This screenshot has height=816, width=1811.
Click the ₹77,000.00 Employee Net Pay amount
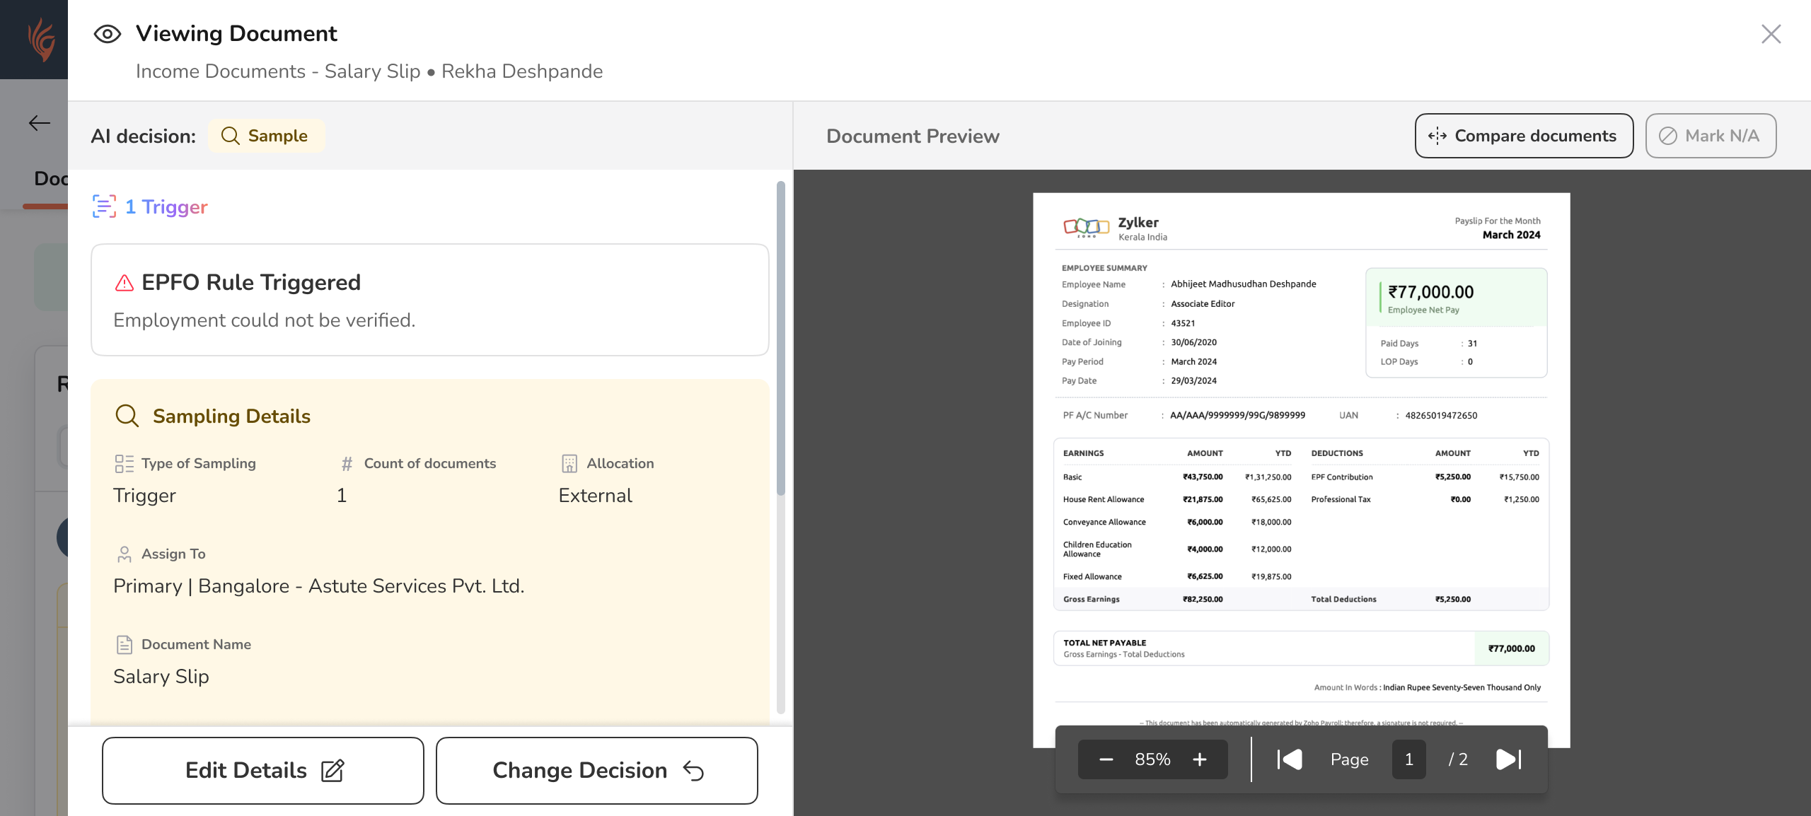click(x=1430, y=292)
